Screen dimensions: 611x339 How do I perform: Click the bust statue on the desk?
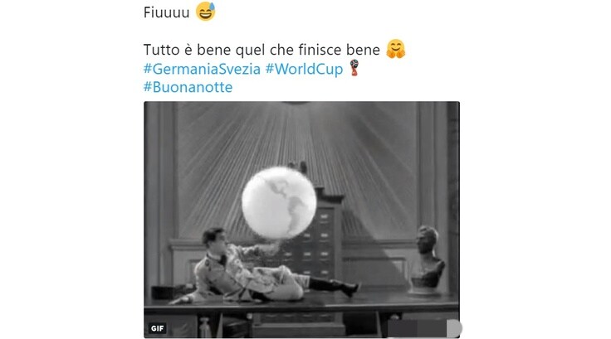[428, 259]
